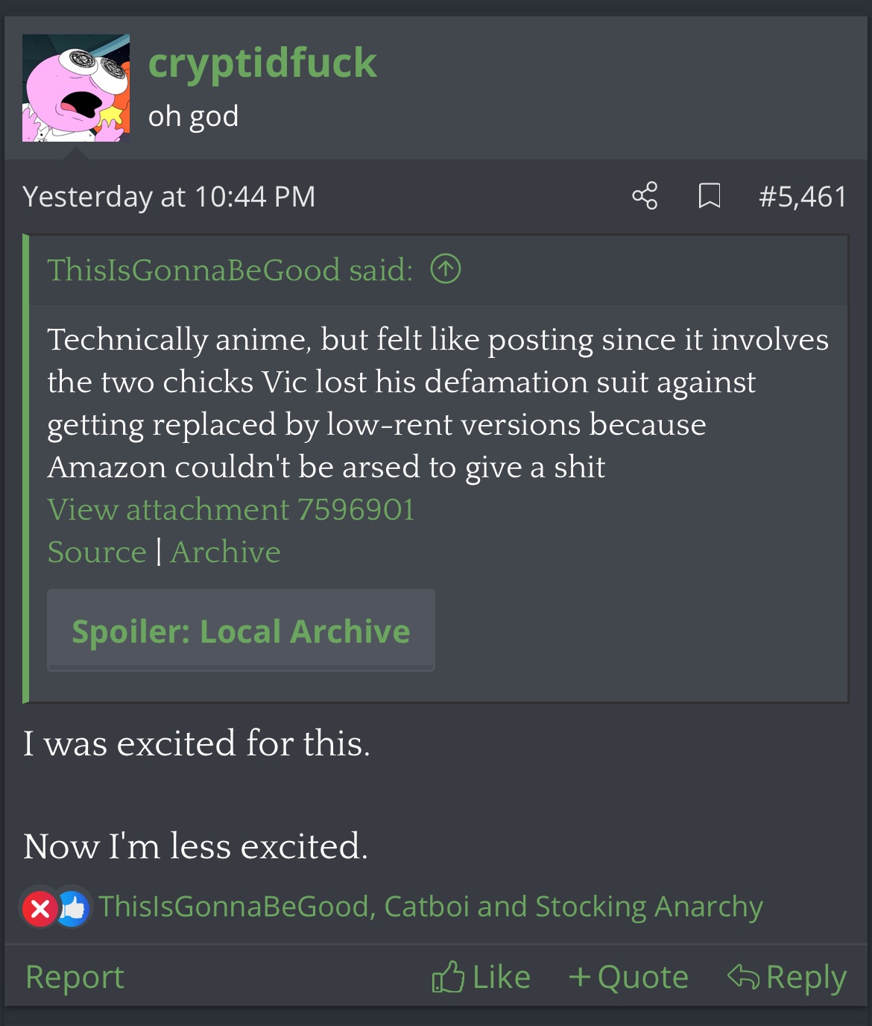The image size is (872, 1026).
Task: Bookmark this post with the bookmark icon
Action: pos(709,196)
